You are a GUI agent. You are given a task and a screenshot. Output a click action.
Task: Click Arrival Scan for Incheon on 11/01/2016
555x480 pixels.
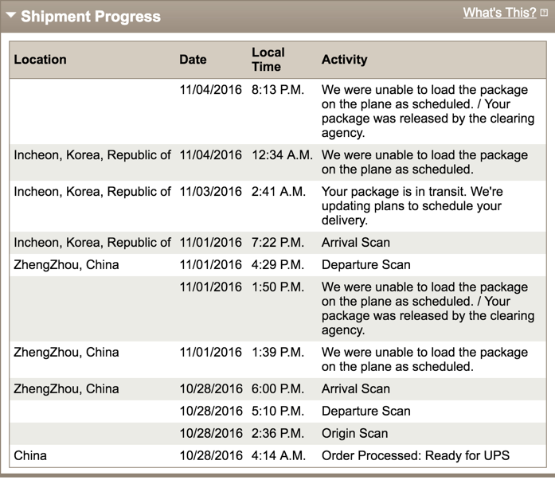pos(356,242)
